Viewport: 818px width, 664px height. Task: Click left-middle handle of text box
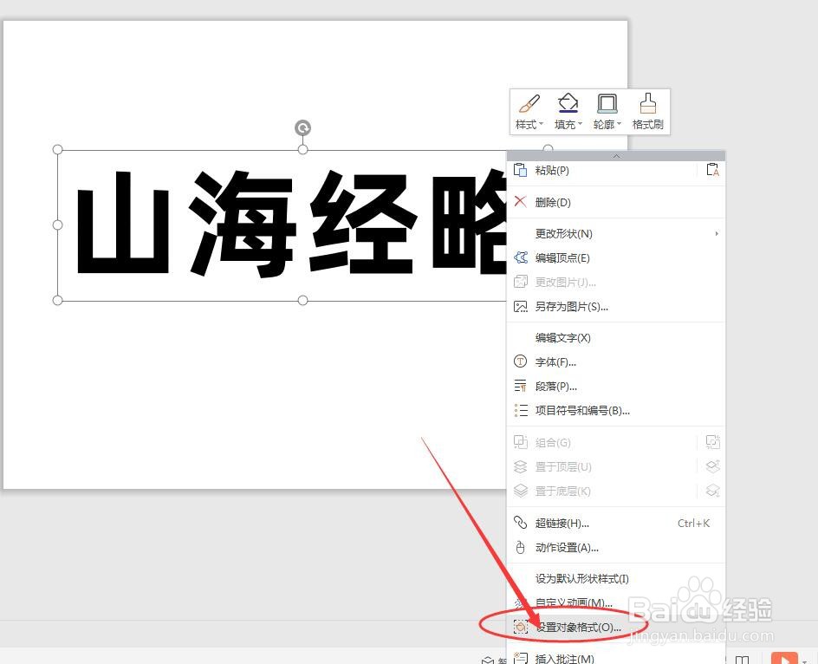tap(58, 225)
